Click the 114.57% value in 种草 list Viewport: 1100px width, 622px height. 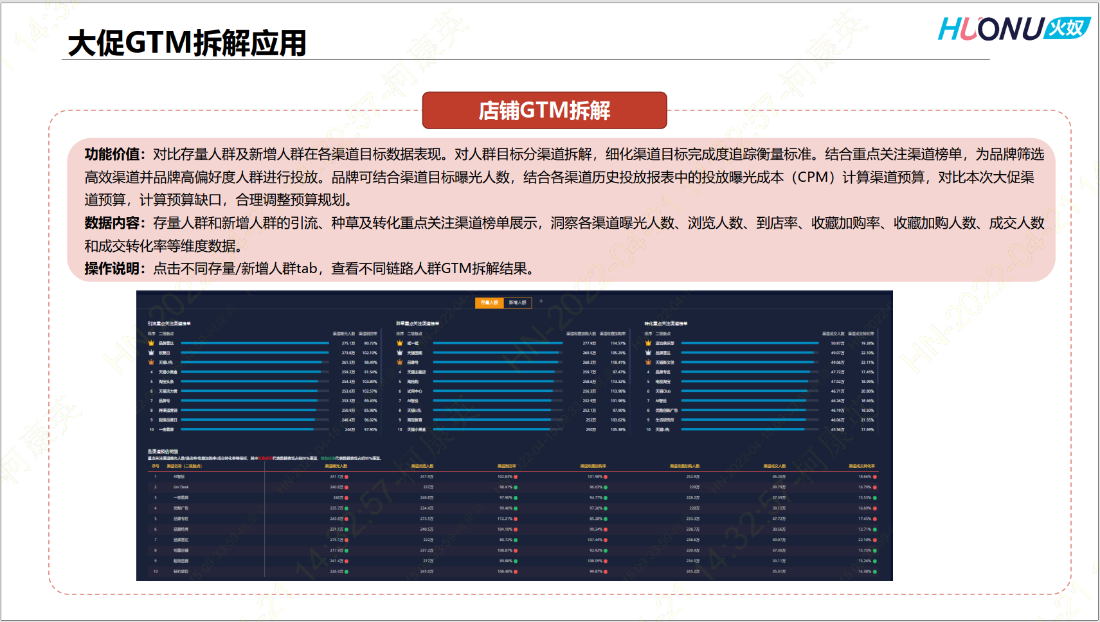pyautogui.click(x=618, y=343)
